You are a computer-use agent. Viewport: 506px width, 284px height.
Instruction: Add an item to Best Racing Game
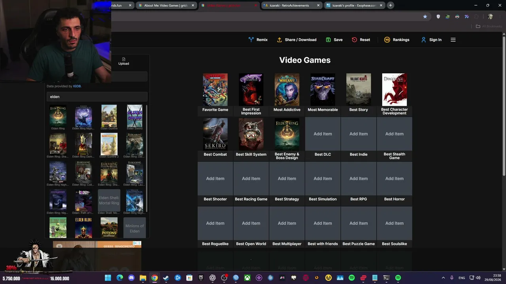(251, 179)
